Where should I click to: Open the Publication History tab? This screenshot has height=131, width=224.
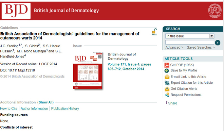[x=65, y=109]
